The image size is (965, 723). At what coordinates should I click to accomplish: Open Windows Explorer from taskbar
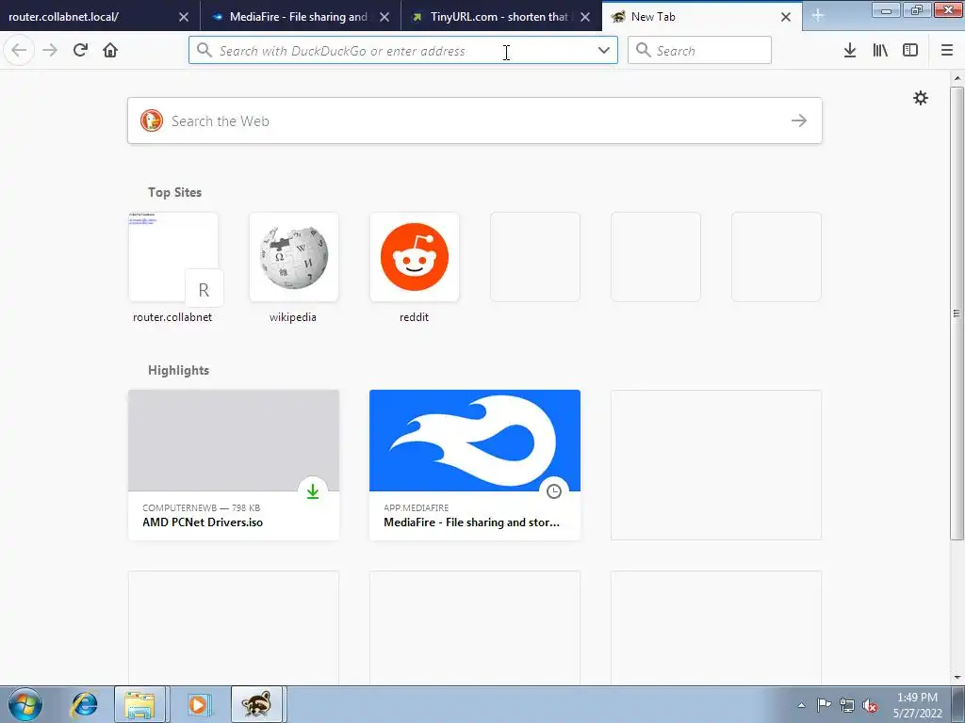(x=139, y=704)
